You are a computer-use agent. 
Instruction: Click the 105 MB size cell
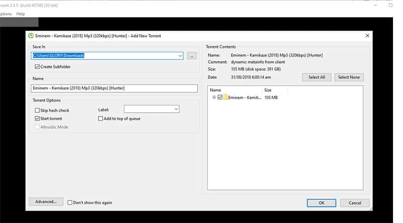pyautogui.click(x=271, y=98)
